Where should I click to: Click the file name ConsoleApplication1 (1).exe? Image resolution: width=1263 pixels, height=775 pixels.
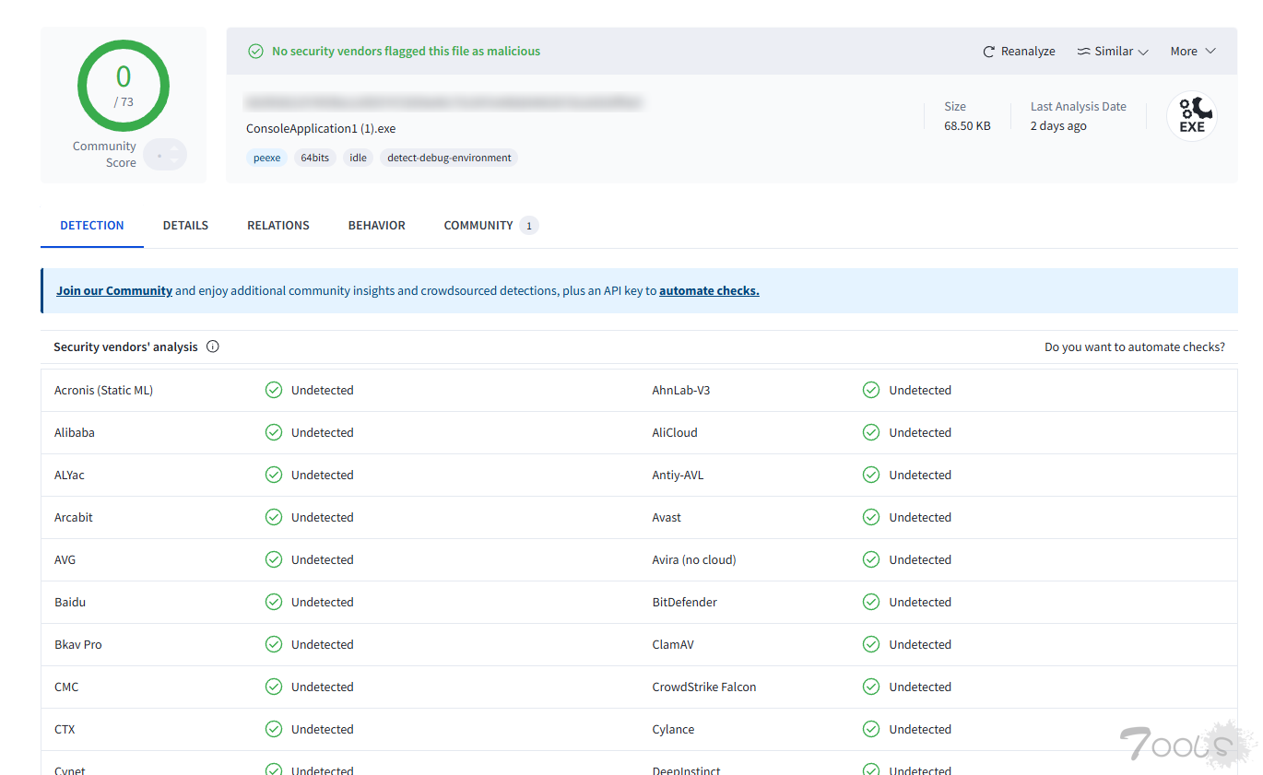pyautogui.click(x=321, y=128)
